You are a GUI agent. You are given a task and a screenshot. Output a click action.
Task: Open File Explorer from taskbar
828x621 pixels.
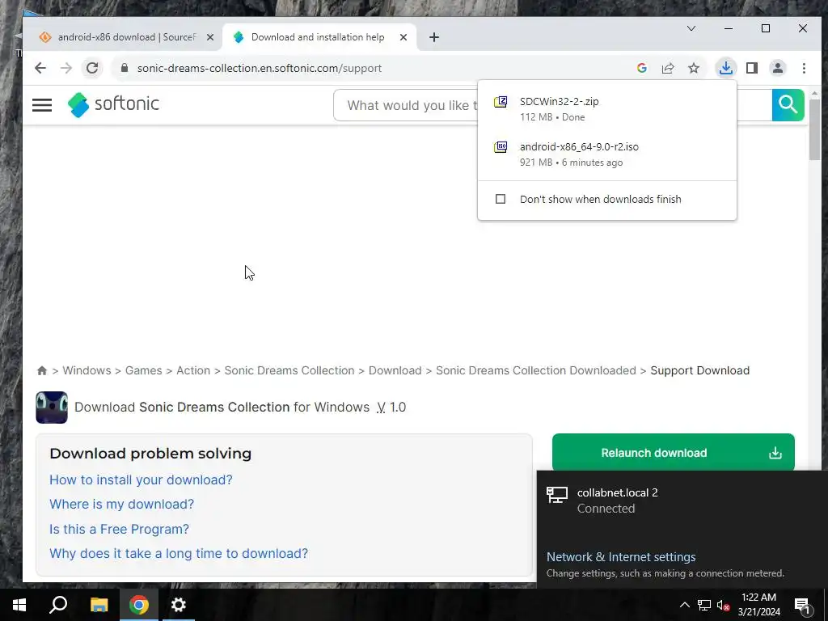point(99,605)
